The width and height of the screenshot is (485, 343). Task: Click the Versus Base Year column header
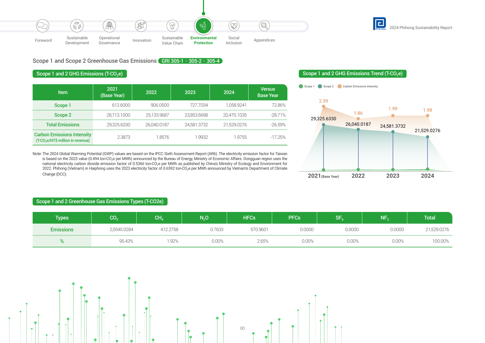268,92
